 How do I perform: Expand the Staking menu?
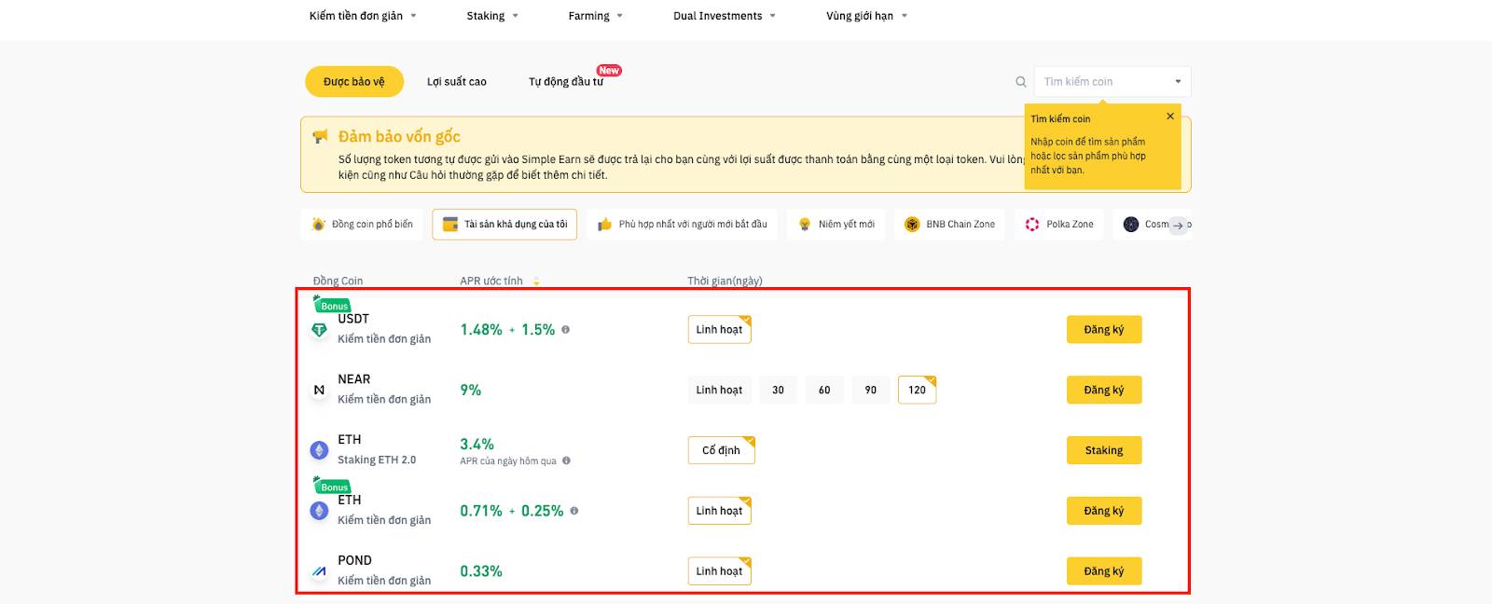click(492, 16)
